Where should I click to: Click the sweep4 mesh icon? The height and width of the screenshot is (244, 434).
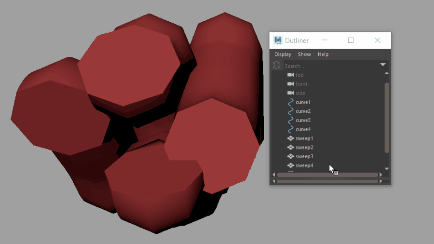(291, 165)
